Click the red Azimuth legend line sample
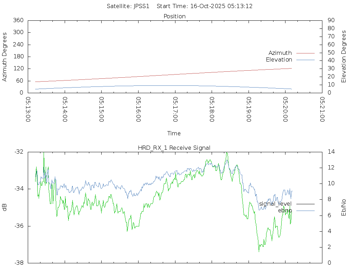This screenshot has height=270, width=360. (x=305, y=53)
